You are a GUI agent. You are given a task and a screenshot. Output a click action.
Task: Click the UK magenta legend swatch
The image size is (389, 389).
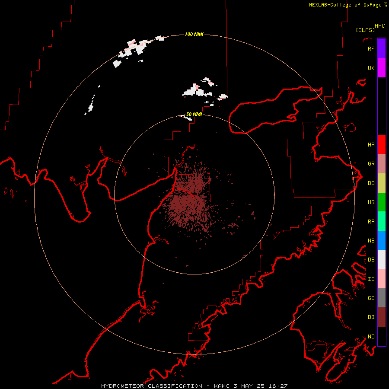(382, 68)
